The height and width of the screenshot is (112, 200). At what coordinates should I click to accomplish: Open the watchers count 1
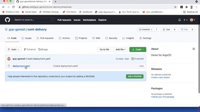(156, 30)
